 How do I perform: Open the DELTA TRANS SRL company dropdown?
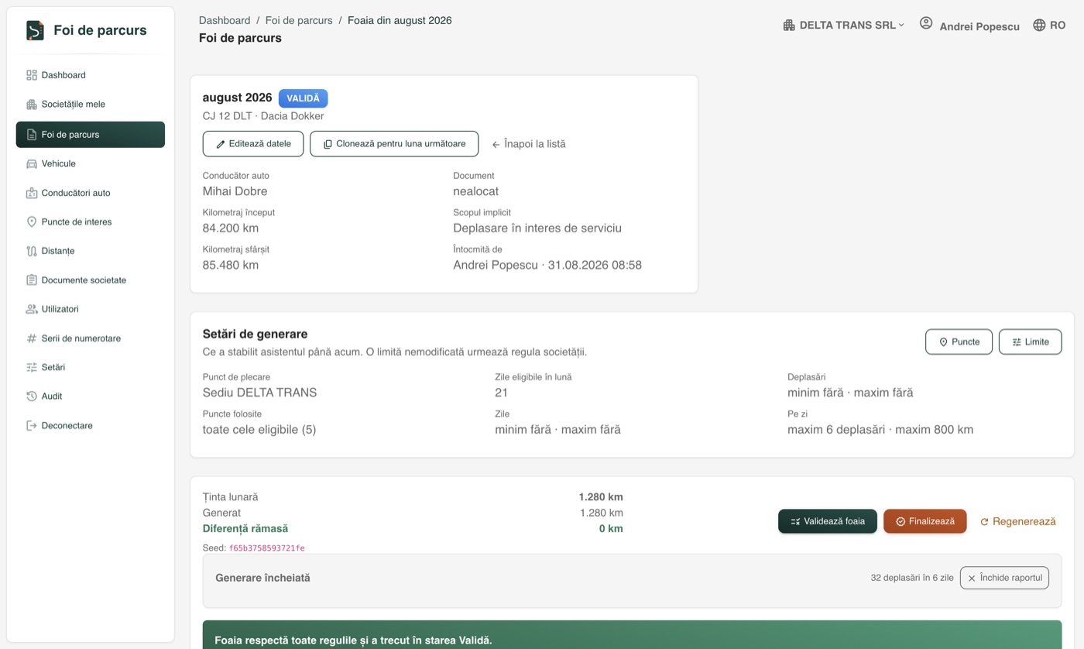(x=843, y=26)
